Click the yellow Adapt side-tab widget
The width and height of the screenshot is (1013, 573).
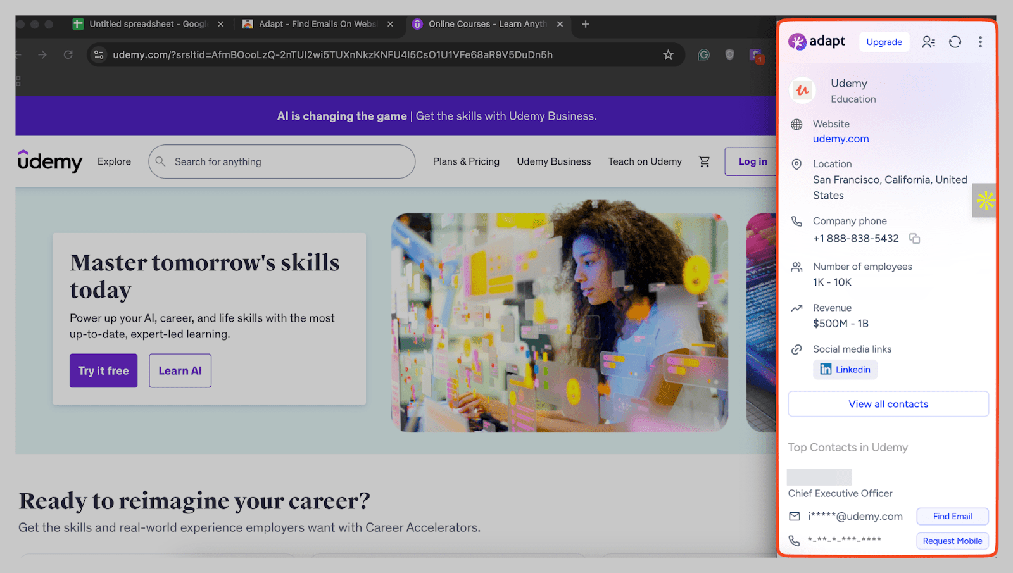pos(985,201)
